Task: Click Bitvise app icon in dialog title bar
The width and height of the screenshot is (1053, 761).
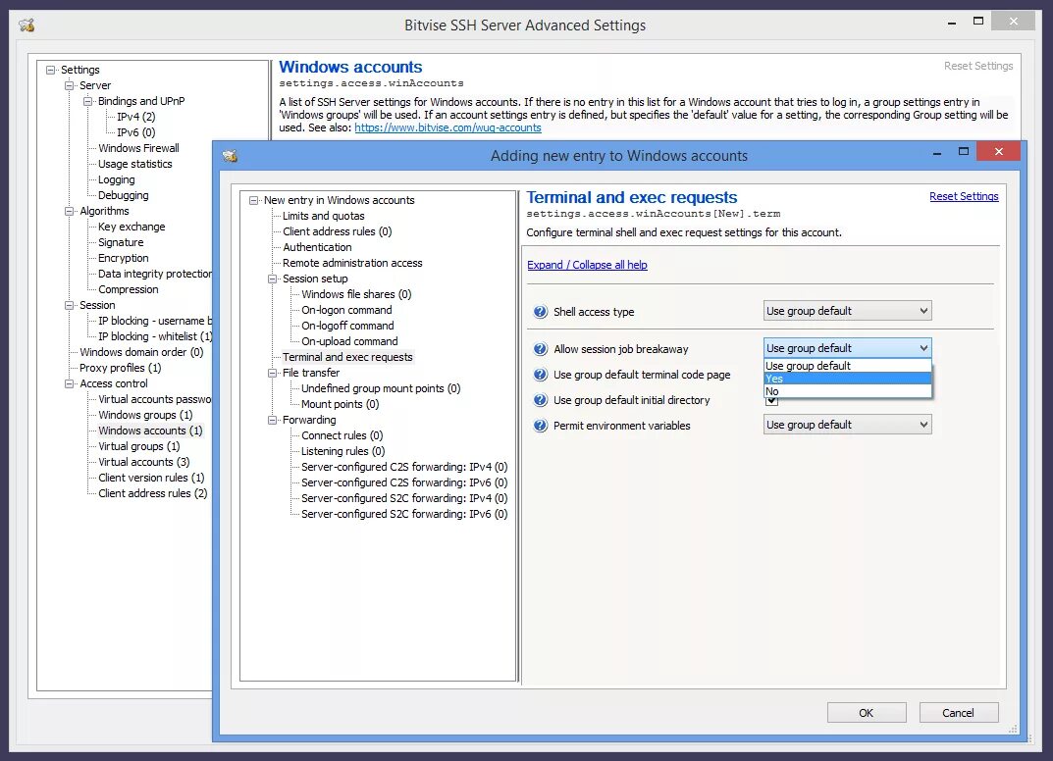Action: 231,156
